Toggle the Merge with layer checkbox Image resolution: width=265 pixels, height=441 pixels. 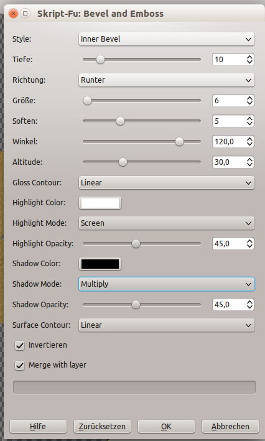click(19, 366)
